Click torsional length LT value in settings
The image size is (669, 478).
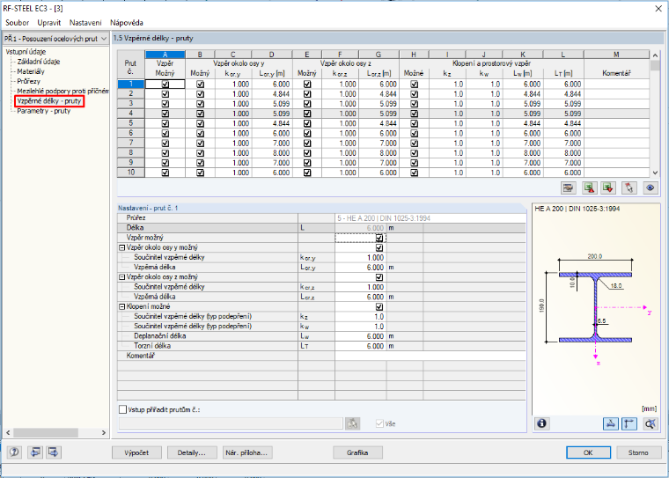coord(361,346)
